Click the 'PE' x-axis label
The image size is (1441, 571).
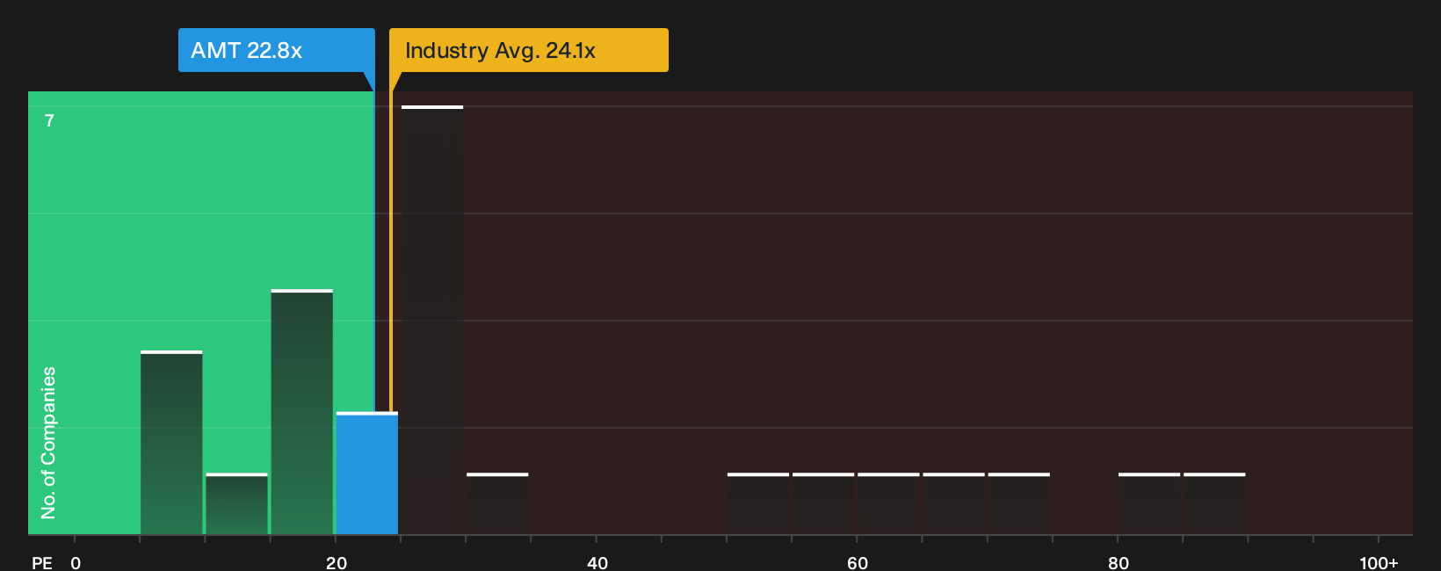click(x=41, y=563)
